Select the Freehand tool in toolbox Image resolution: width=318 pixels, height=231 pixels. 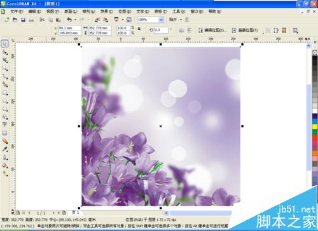(4, 76)
